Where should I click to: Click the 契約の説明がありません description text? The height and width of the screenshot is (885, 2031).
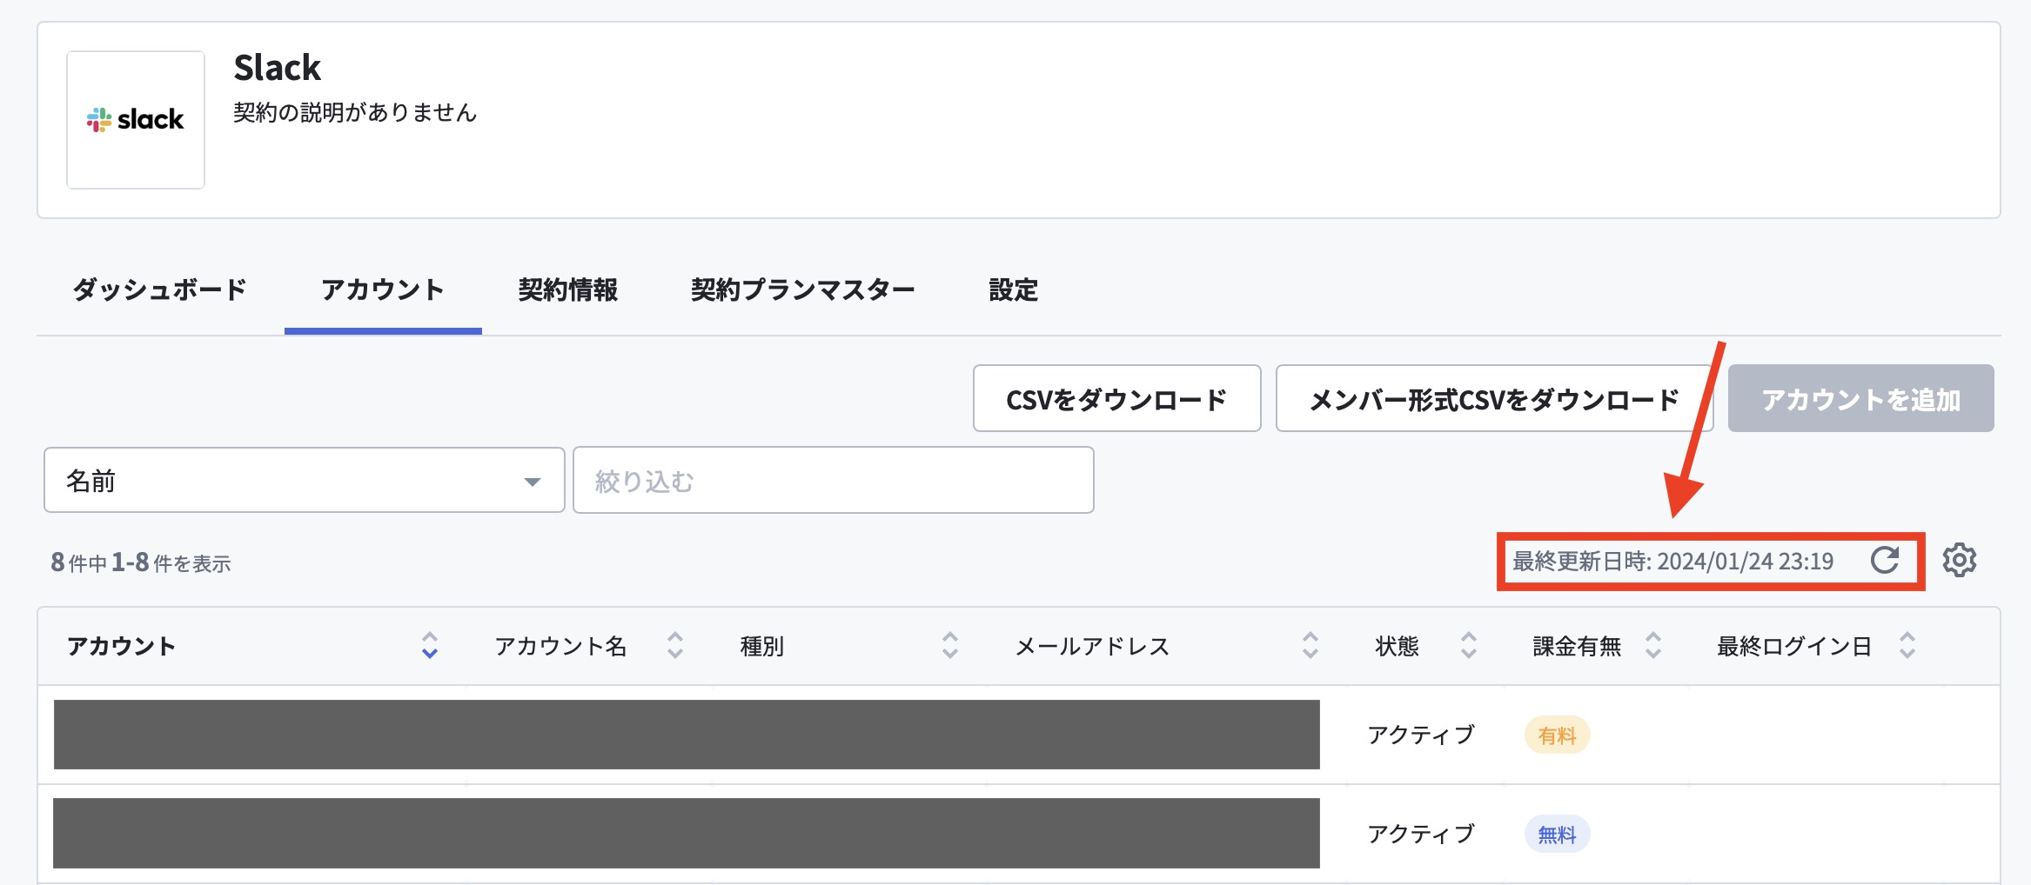coord(355,113)
